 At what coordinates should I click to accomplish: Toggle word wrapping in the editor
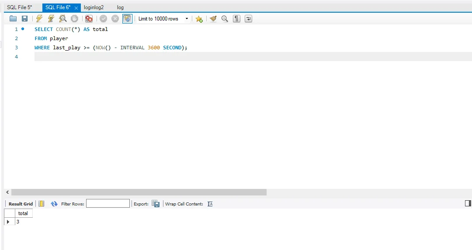coord(248,19)
